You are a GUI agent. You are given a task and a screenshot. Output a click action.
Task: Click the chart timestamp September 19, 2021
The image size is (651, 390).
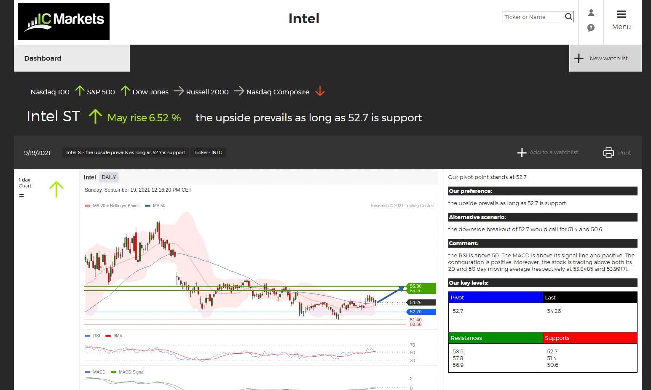click(x=138, y=190)
